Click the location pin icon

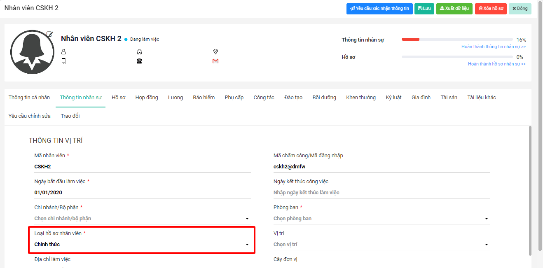coord(215,51)
